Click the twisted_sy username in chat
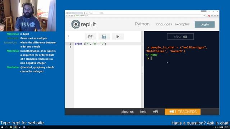Viewport: 230px width, 129px height. pos(10,43)
